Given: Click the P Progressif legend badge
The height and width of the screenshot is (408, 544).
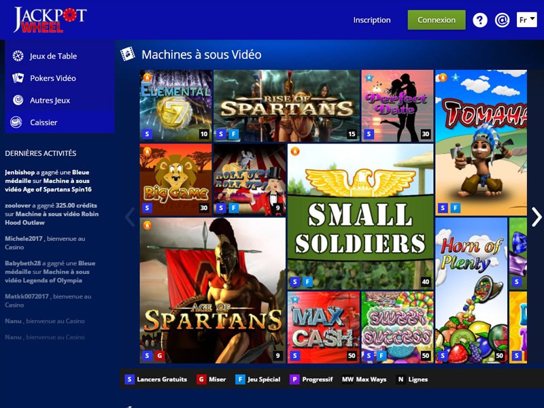Looking at the screenshot, I should 294,379.
